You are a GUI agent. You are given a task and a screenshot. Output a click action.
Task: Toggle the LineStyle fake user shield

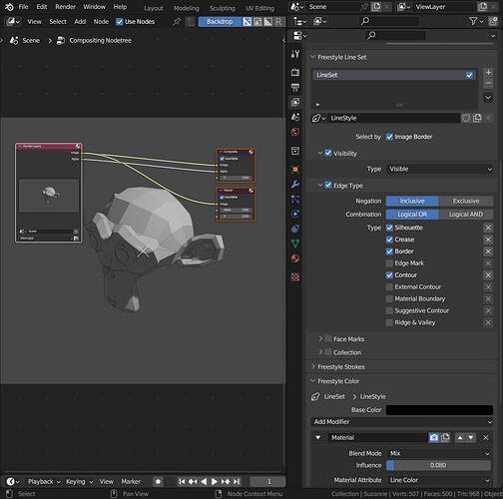(466, 118)
